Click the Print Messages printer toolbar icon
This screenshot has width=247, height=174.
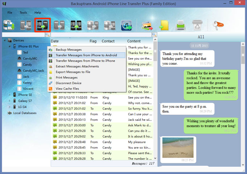point(181,25)
